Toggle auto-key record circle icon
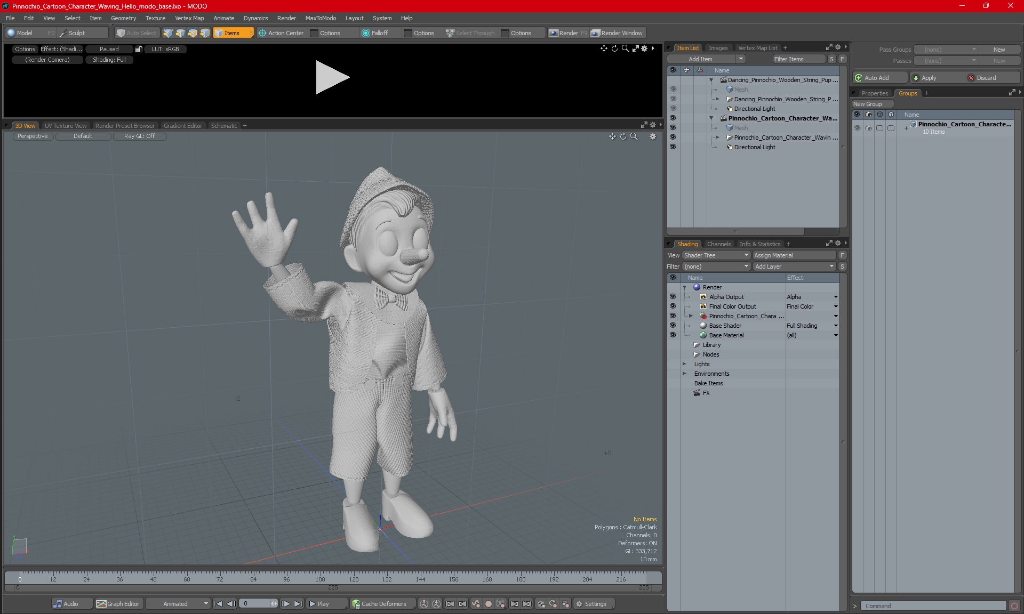Image resolution: width=1024 pixels, height=614 pixels. click(x=488, y=604)
